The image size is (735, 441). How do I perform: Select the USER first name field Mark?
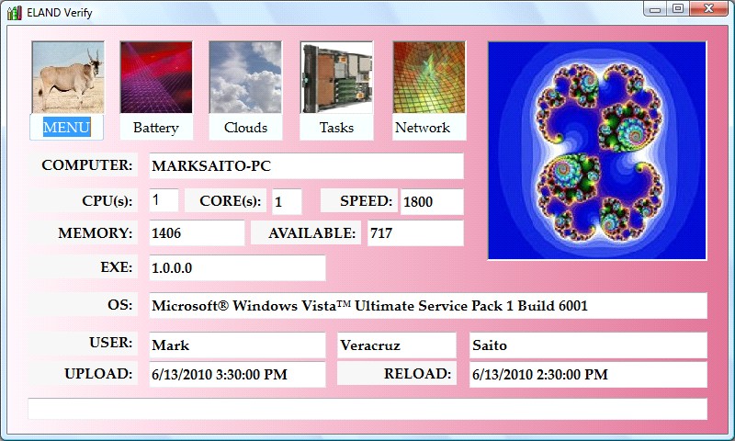237,345
